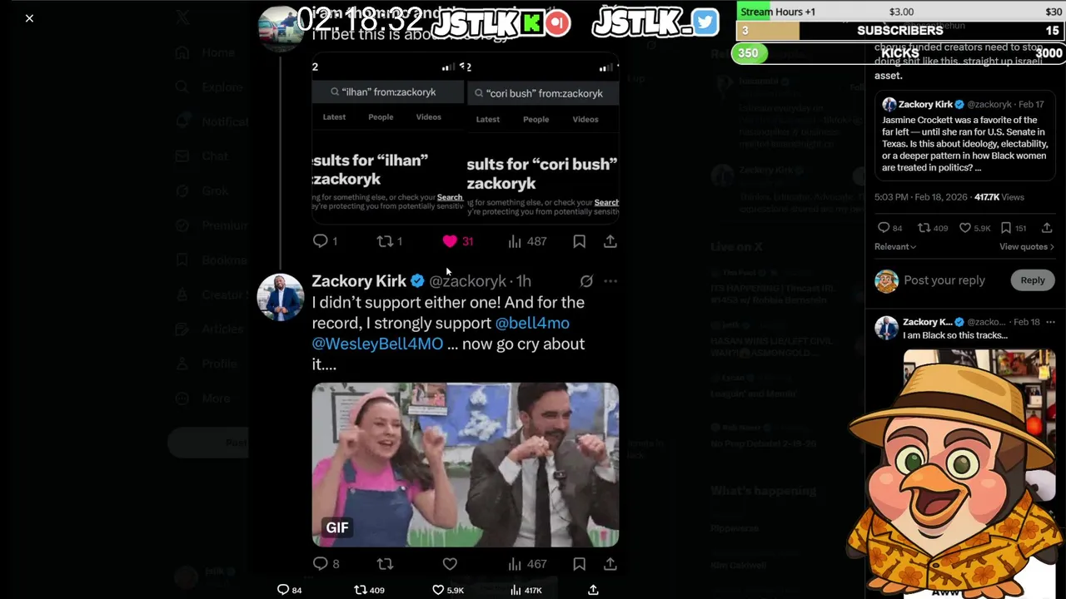Reply to the tweet showing 8 replies
This screenshot has height=599, width=1066.
point(321,564)
